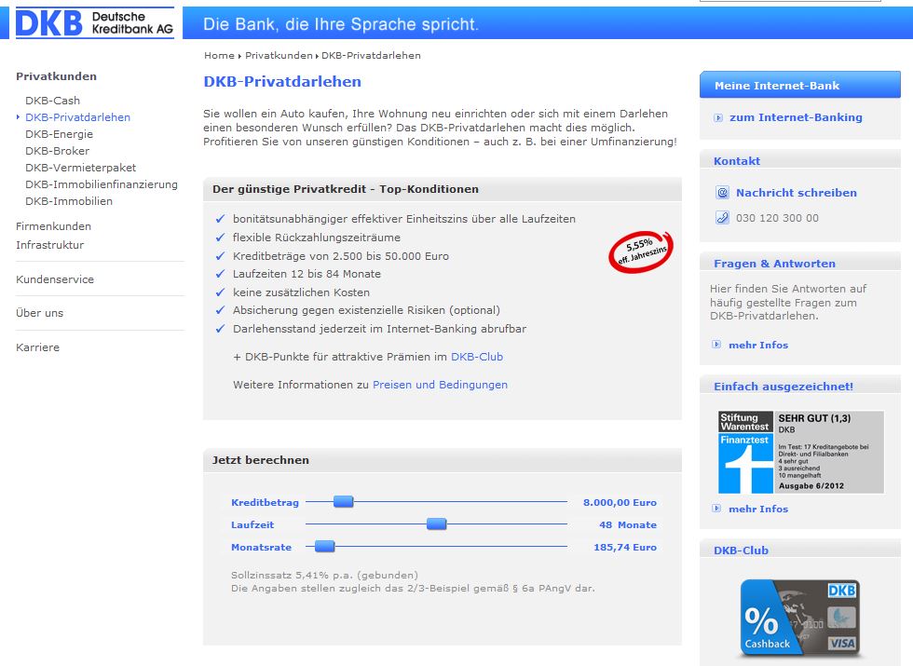Click the phone icon next to 030 120 300 00

(x=722, y=218)
